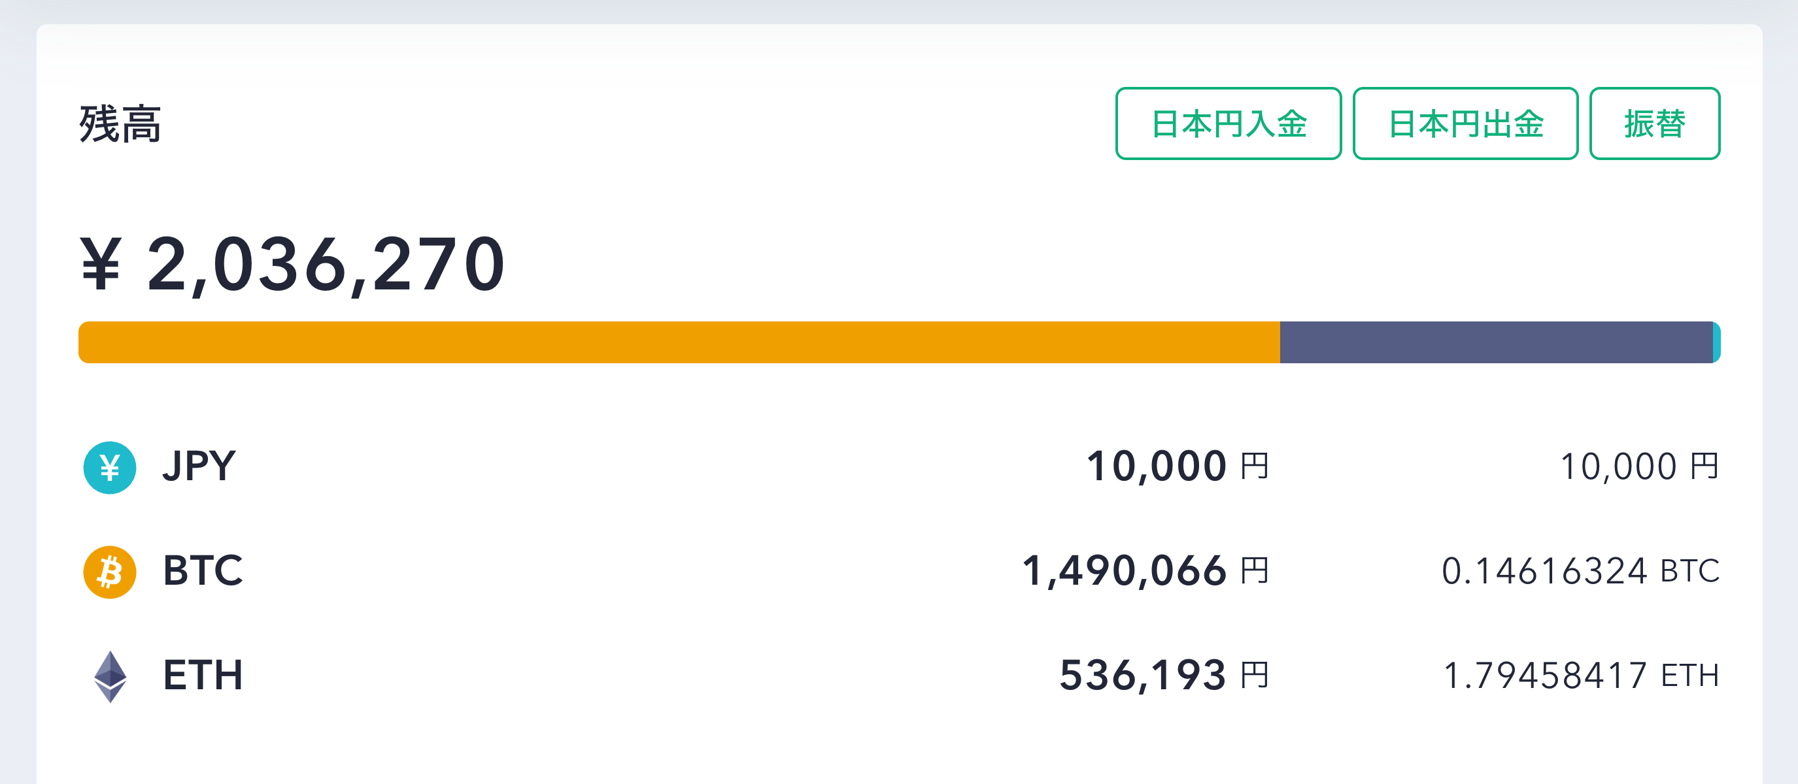Click the 0.14616324 BTC amount

1580,571
